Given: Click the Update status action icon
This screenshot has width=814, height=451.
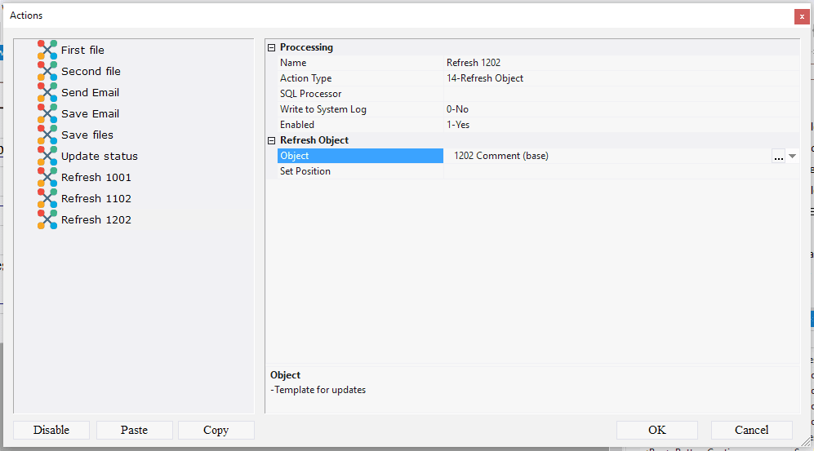Looking at the screenshot, I should click(x=47, y=156).
